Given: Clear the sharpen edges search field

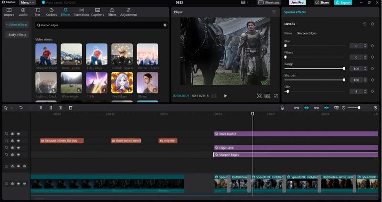Looking at the screenshot, I should [165, 25].
